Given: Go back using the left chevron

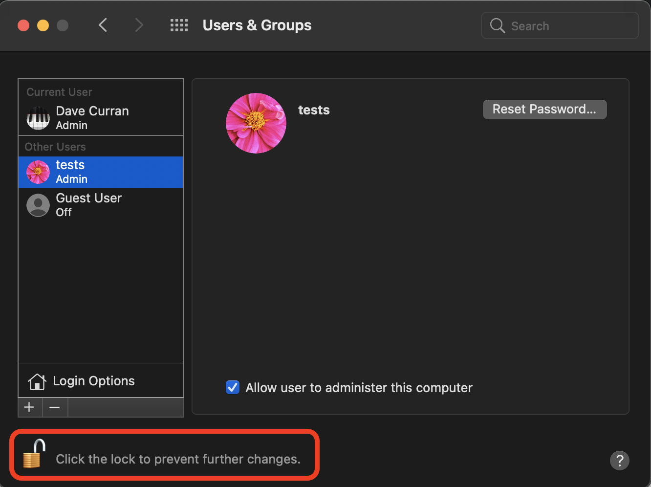Looking at the screenshot, I should tap(103, 25).
